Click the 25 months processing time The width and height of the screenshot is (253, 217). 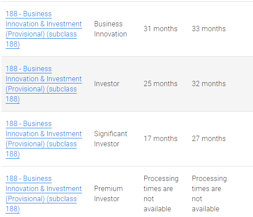[160, 84]
